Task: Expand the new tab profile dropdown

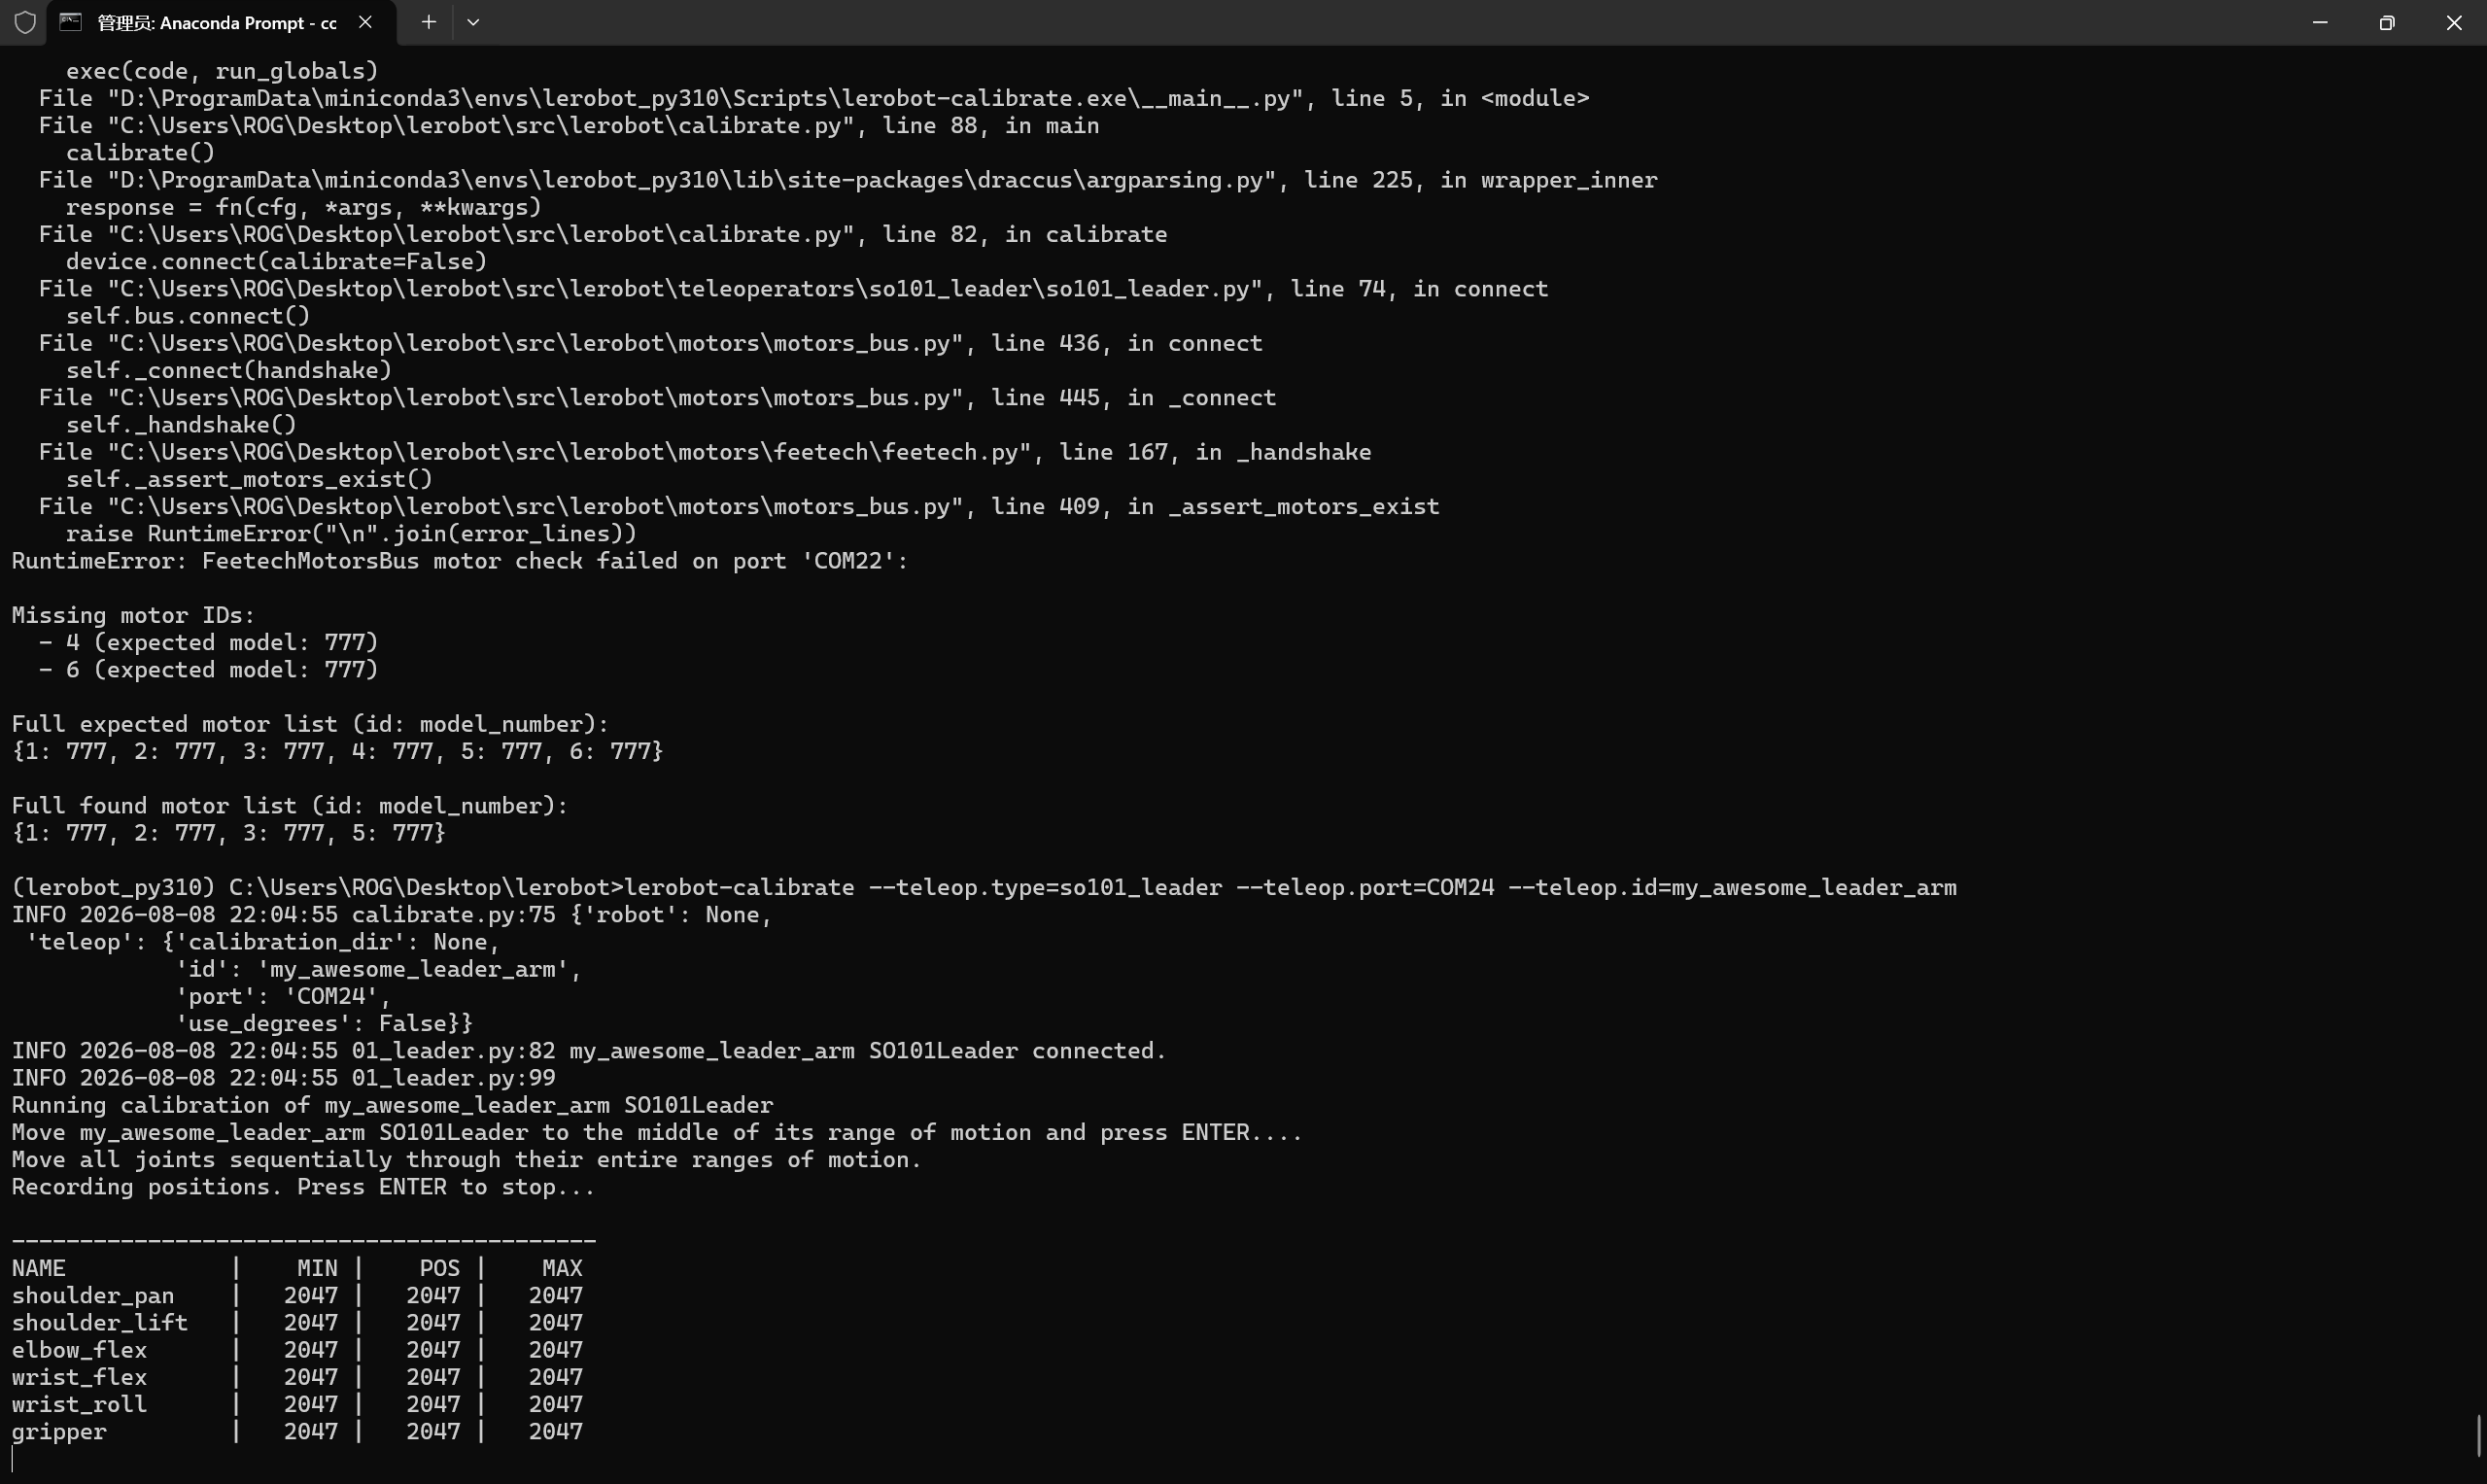Action: (473, 22)
